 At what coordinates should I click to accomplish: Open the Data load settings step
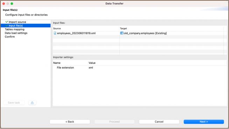pyautogui.click(x=16, y=33)
